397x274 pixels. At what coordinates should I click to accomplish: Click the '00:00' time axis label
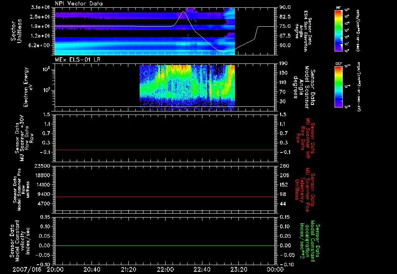point(275,269)
